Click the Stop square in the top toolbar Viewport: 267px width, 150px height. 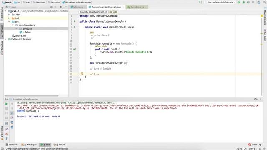[x=253, y=2]
